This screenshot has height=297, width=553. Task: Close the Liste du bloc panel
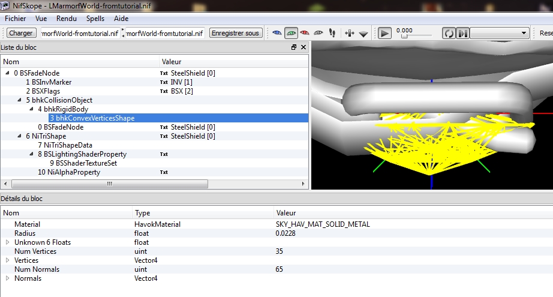303,47
